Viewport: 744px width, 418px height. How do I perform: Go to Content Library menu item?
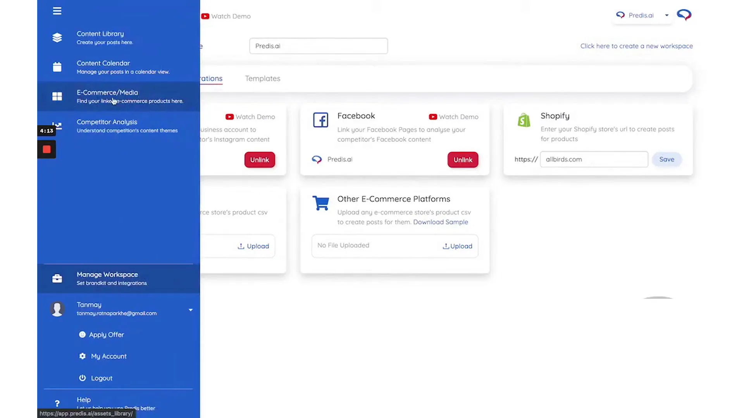pyautogui.click(x=119, y=38)
